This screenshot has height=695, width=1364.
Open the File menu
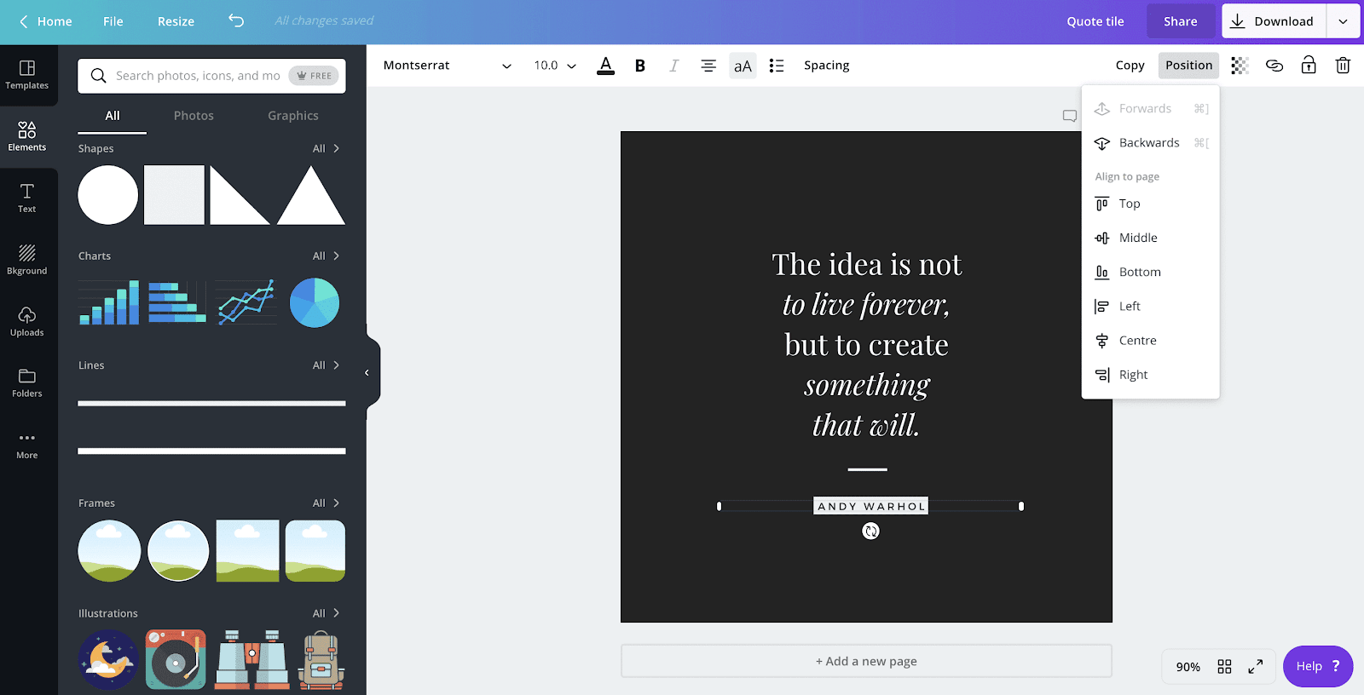[113, 21]
